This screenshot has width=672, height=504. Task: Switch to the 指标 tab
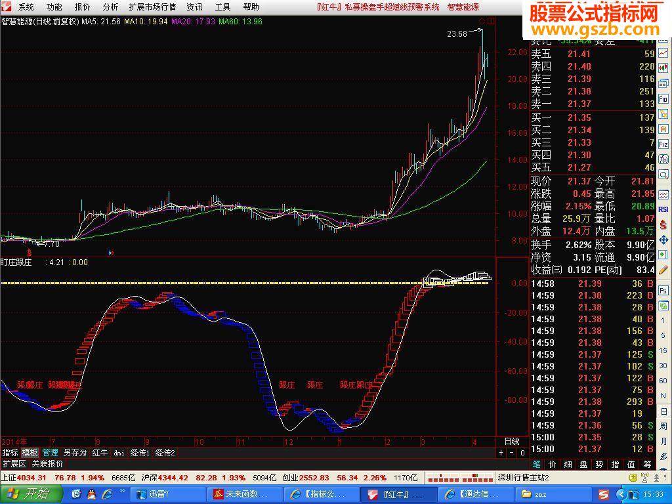click(x=10, y=453)
